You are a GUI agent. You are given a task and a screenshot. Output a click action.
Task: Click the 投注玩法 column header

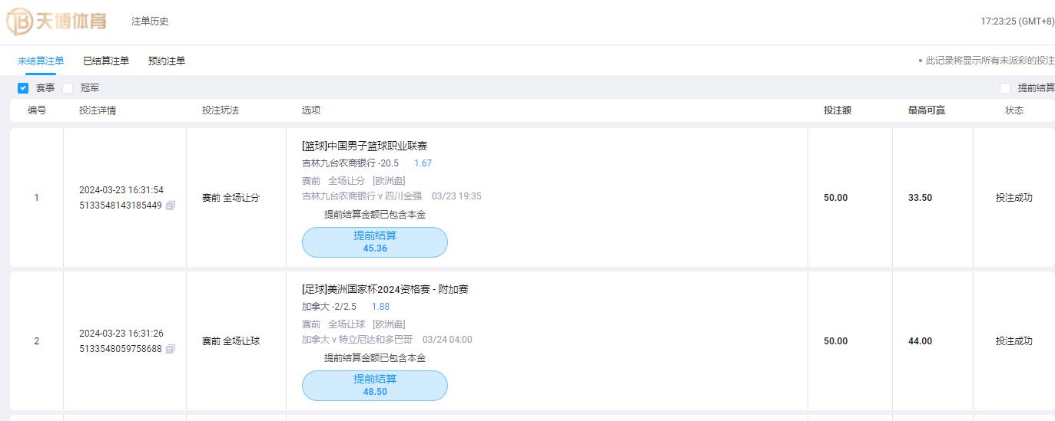click(221, 110)
